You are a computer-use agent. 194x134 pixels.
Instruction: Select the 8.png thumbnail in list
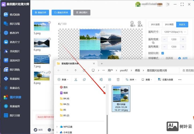pyautogui.click(x=42, y=76)
